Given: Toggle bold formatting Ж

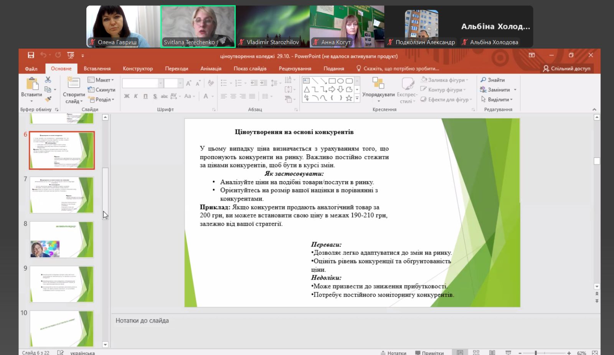Looking at the screenshot, I should click(127, 96).
